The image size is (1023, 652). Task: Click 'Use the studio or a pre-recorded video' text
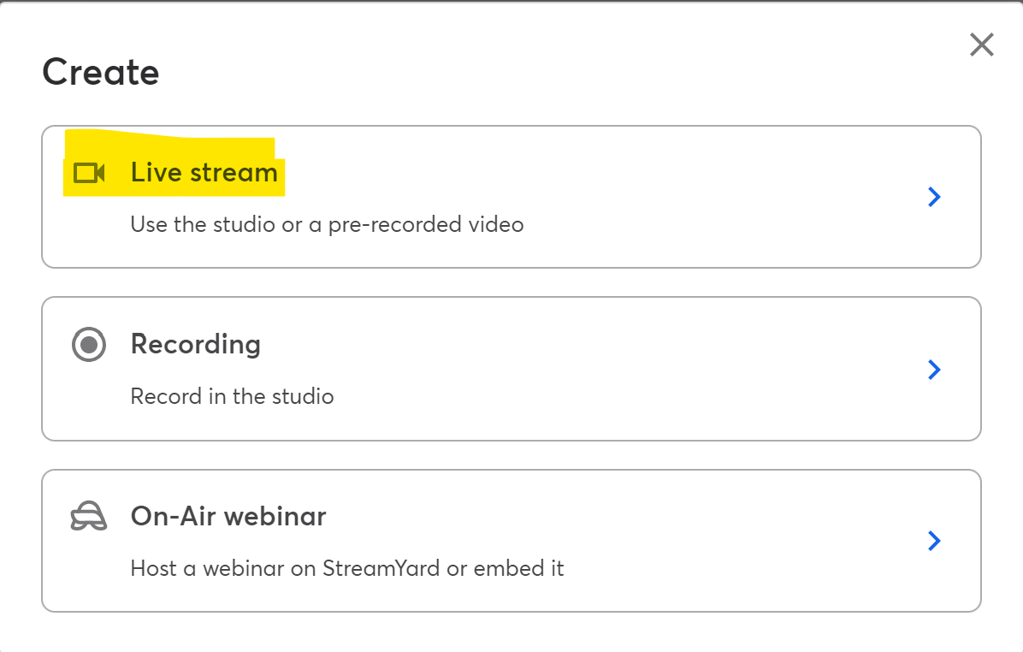pyautogui.click(x=327, y=224)
